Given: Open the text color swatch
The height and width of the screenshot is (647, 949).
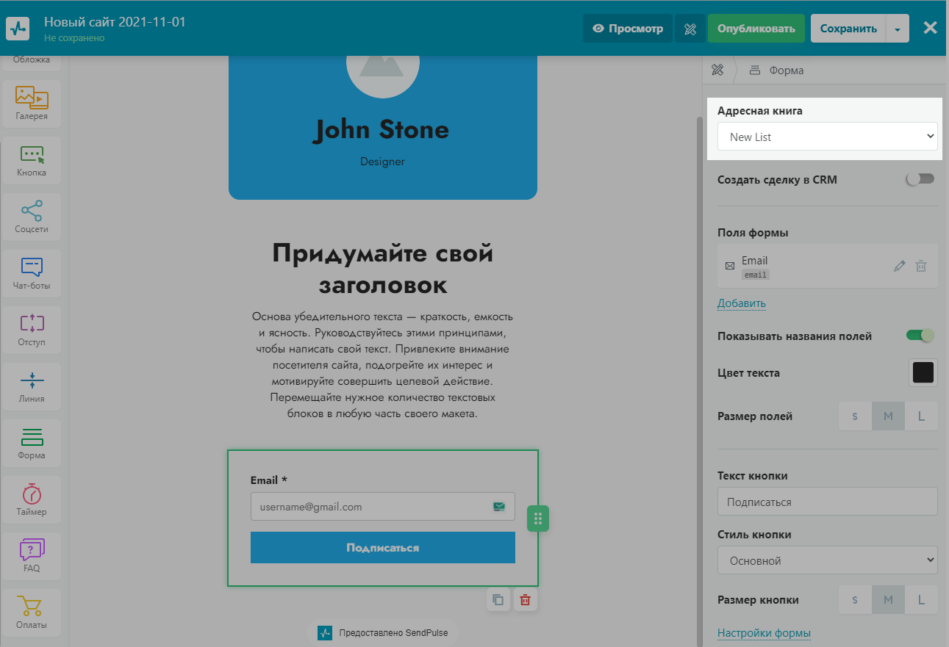Looking at the screenshot, I should [x=923, y=373].
